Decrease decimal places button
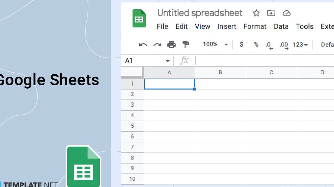The image size is (334, 187). (269, 45)
